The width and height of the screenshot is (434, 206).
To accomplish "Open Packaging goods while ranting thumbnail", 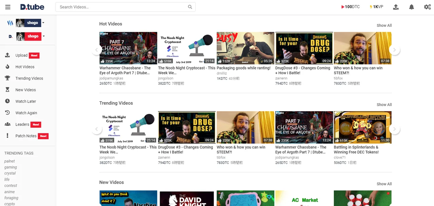I will (x=245, y=48).
